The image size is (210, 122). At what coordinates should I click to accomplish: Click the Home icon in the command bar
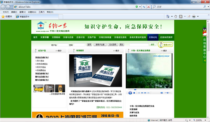(x=168, y=16)
